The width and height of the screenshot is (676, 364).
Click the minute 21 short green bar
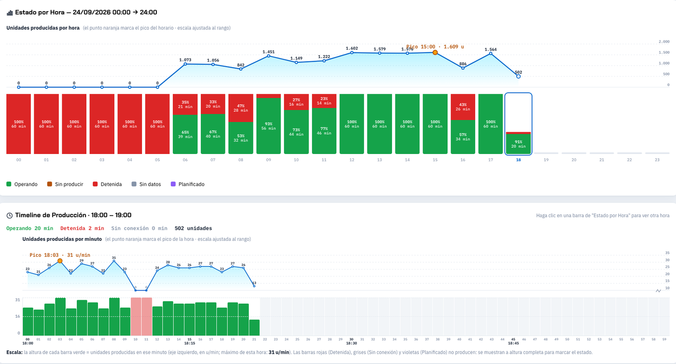[254, 328]
